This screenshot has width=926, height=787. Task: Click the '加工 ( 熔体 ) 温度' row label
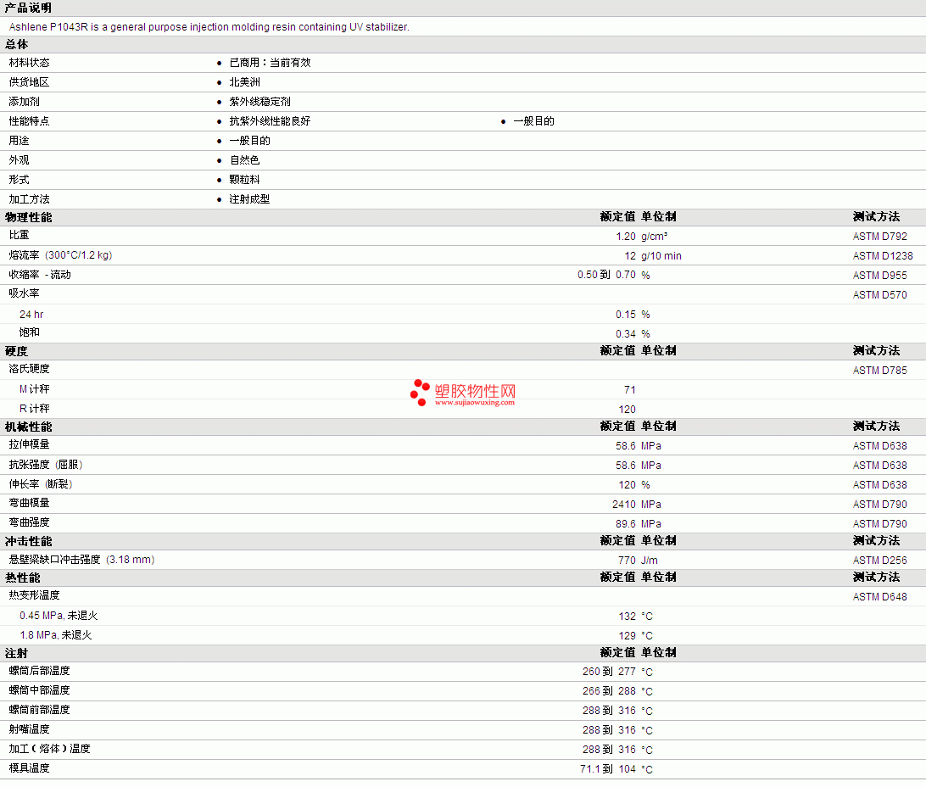click(x=49, y=749)
